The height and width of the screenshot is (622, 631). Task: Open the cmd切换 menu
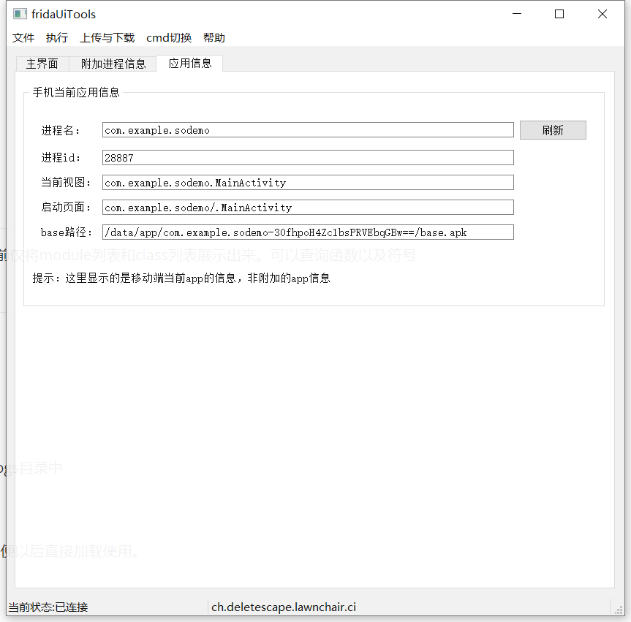tap(169, 38)
